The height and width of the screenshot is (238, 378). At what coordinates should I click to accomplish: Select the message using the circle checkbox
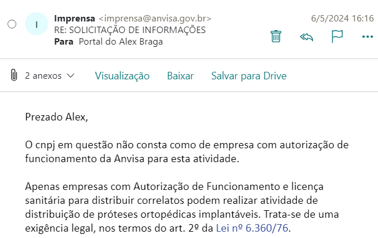click(12, 24)
